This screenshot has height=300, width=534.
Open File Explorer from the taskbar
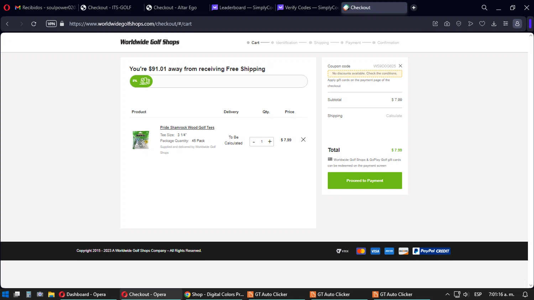[51, 294]
